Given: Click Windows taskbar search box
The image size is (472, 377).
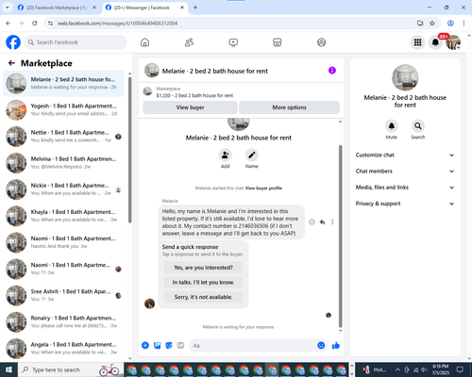Looking at the screenshot, I should 71,369.
